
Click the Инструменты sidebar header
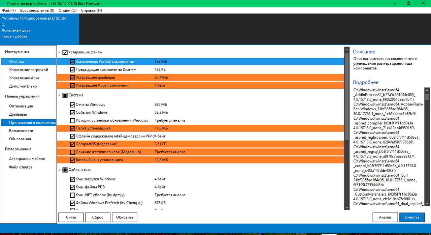pyautogui.click(x=17, y=52)
